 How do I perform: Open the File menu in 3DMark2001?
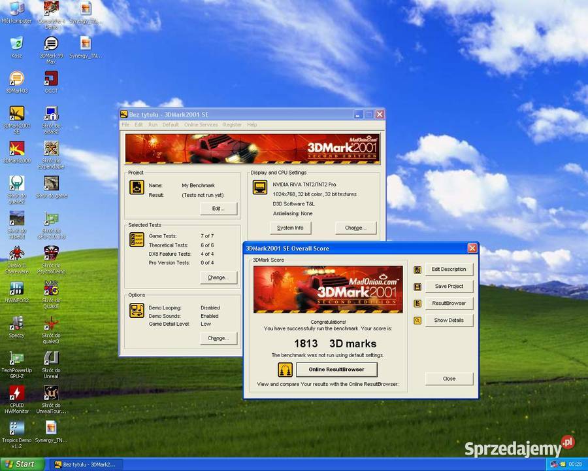[x=125, y=125]
